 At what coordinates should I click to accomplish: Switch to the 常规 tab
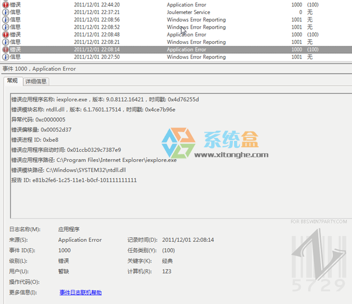pos(12,80)
